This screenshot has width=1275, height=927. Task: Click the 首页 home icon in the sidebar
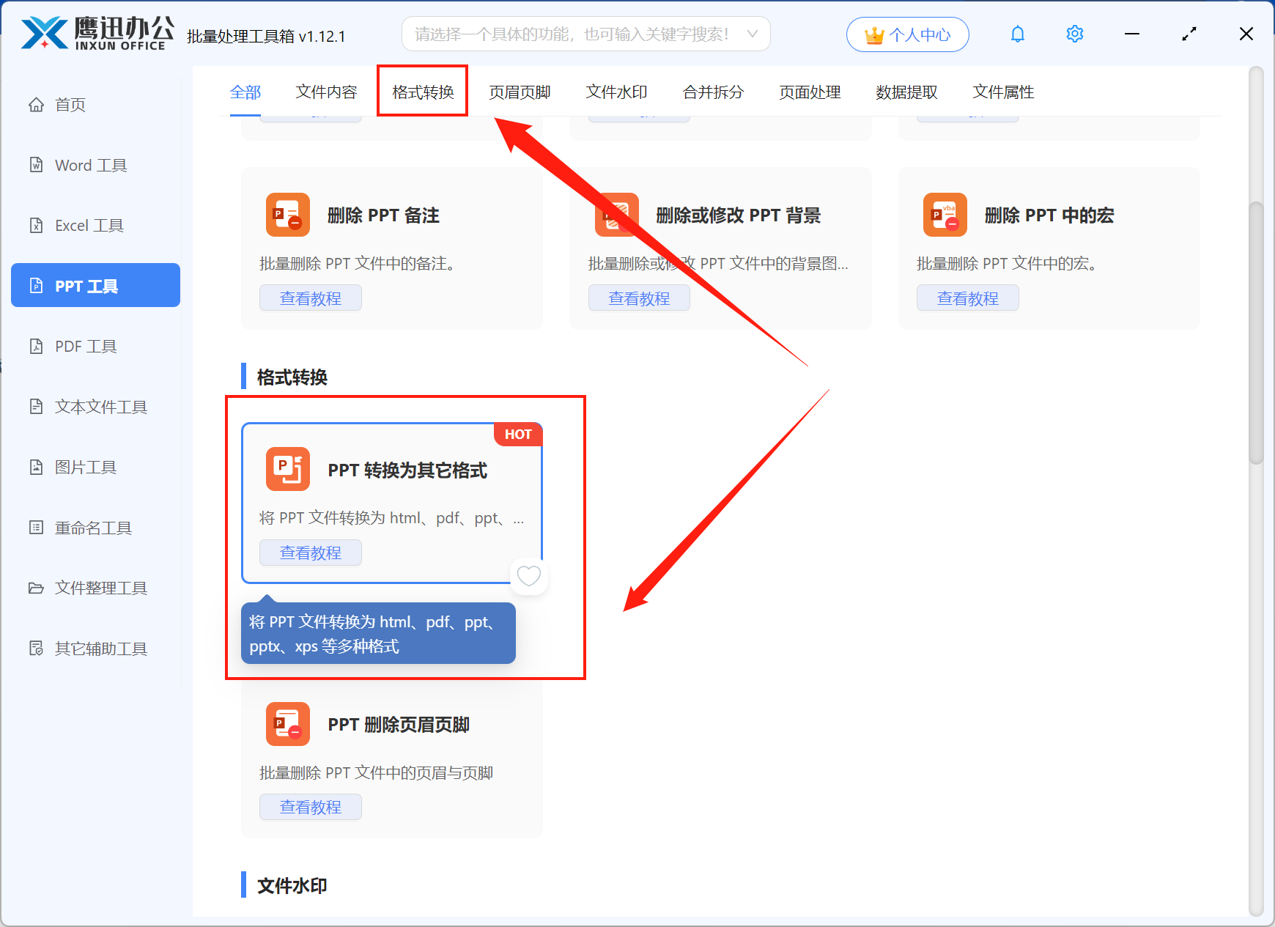pos(36,105)
